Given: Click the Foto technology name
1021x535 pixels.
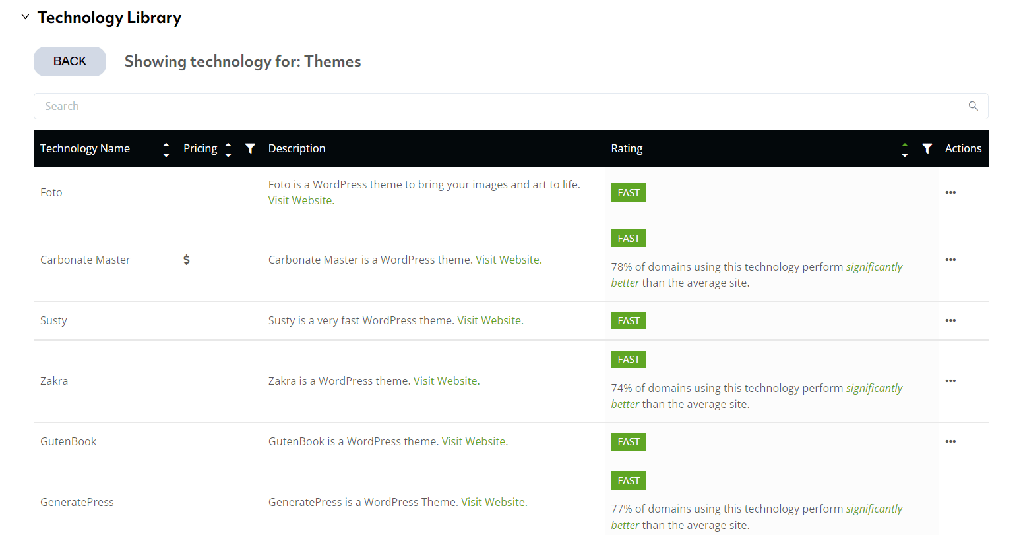Looking at the screenshot, I should (x=51, y=192).
